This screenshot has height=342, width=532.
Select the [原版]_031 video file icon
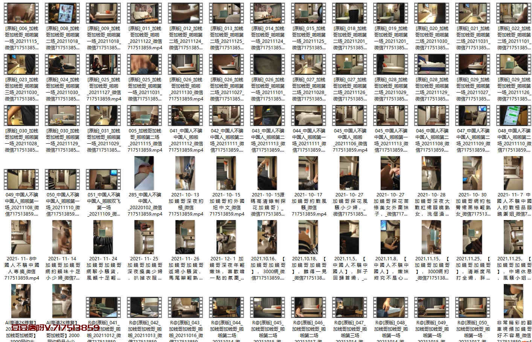pos(104,116)
